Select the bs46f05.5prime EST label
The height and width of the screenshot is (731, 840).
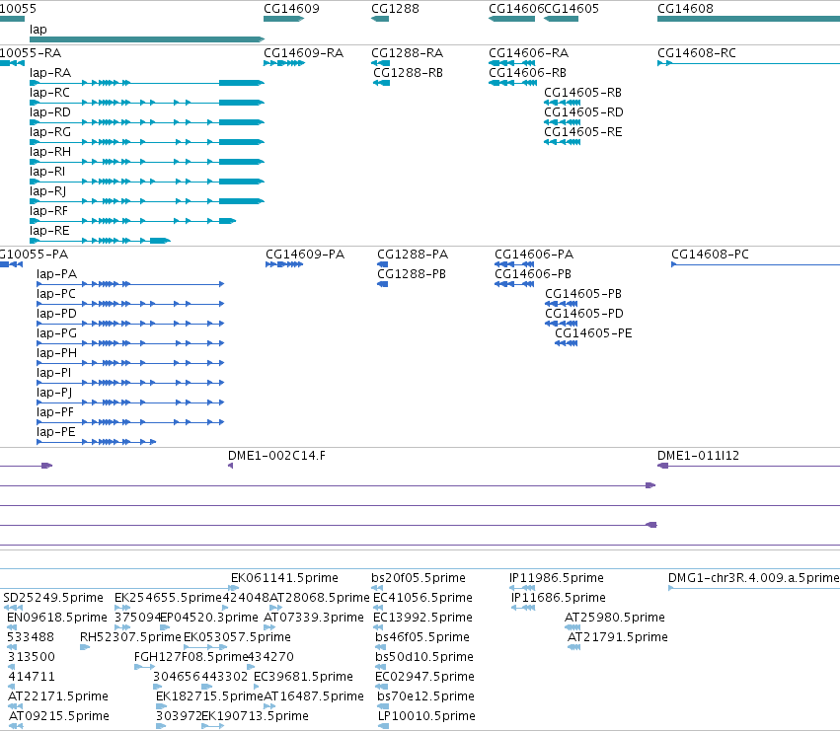click(422, 638)
